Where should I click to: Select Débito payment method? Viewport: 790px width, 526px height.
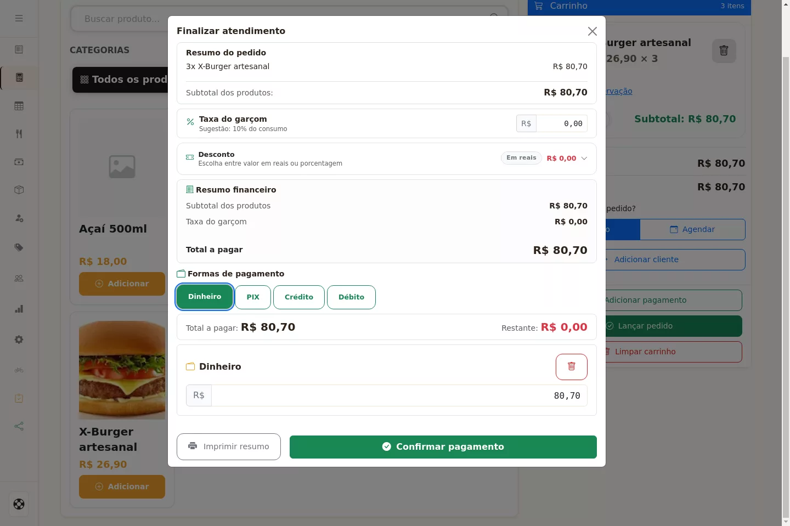tap(351, 297)
